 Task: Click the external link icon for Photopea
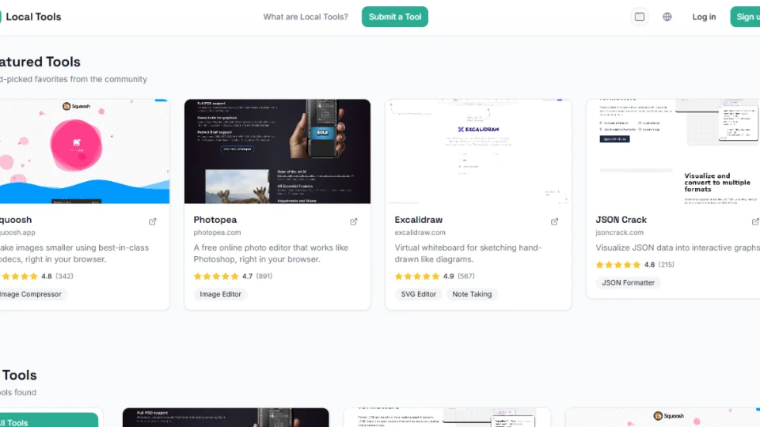[354, 221]
